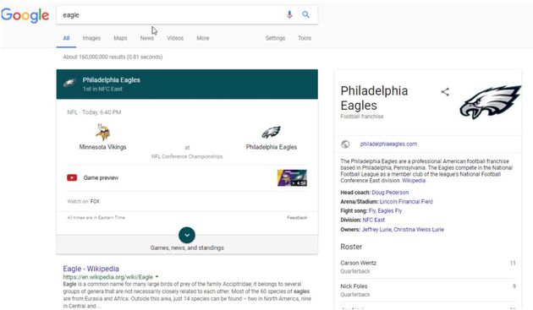Open the Tools search option
533x310 pixels.
[x=305, y=38]
